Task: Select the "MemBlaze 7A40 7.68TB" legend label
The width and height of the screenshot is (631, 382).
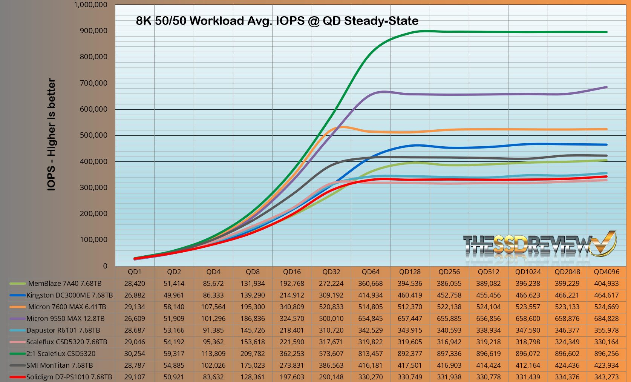Action: 65,284
